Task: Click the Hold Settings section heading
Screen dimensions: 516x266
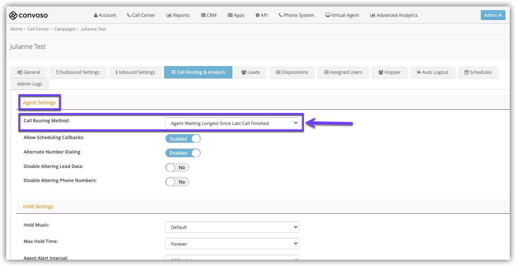Action: [38, 206]
